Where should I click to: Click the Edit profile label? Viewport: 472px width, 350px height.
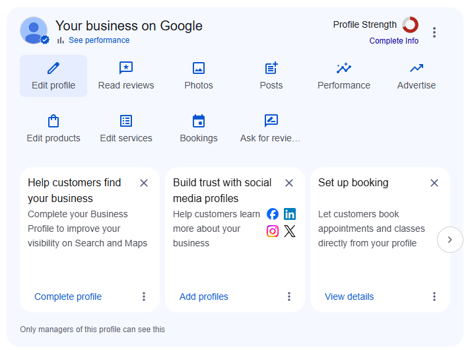(x=53, y=85)
